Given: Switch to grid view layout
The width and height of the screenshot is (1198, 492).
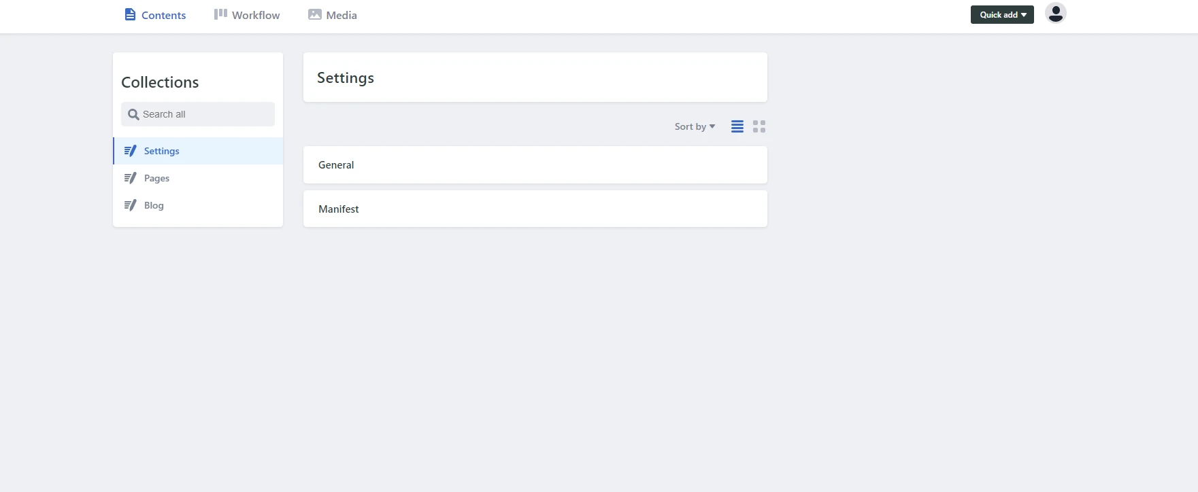Looking at the screenshot, I should tap(759, 126).
